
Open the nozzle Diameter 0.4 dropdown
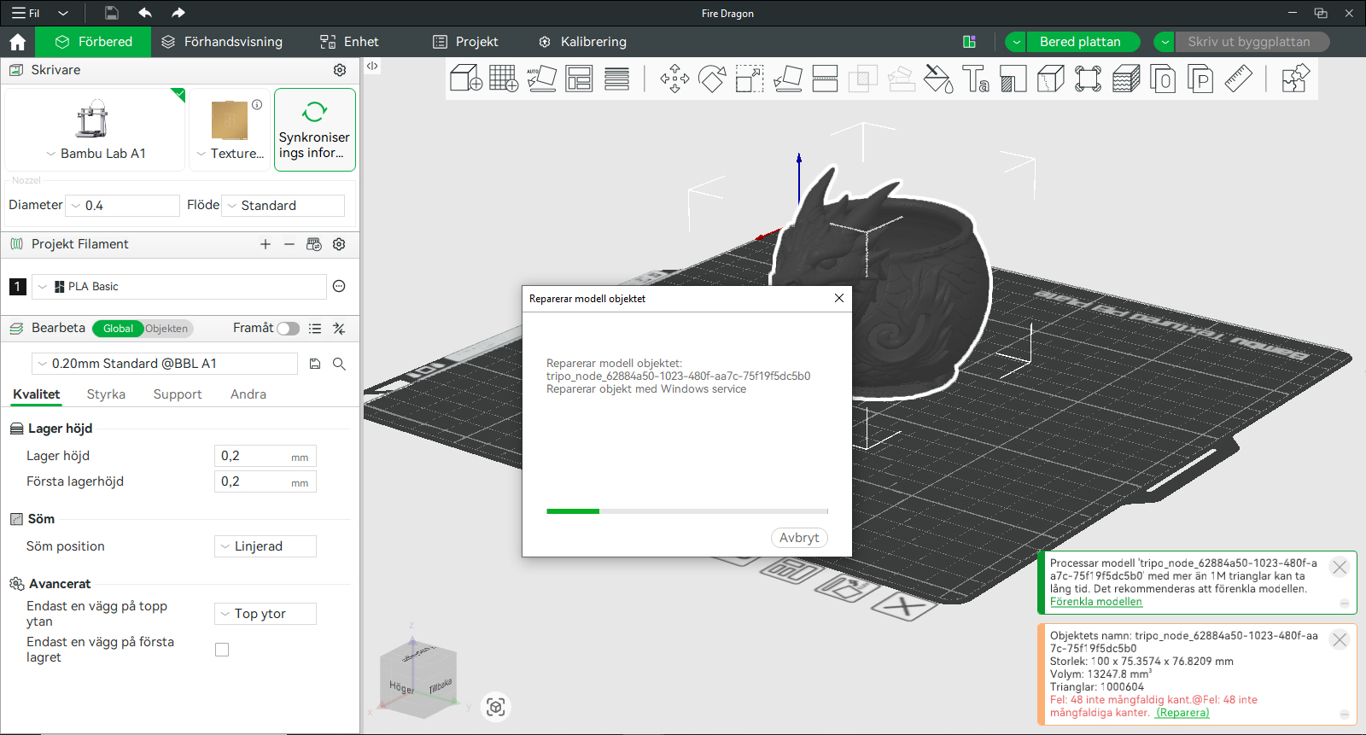tap(124, 206)
